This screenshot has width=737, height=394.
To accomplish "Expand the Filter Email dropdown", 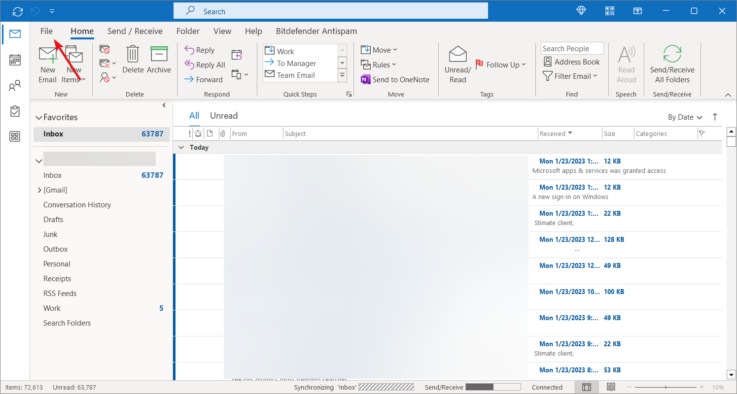I will tap(570, 76).
